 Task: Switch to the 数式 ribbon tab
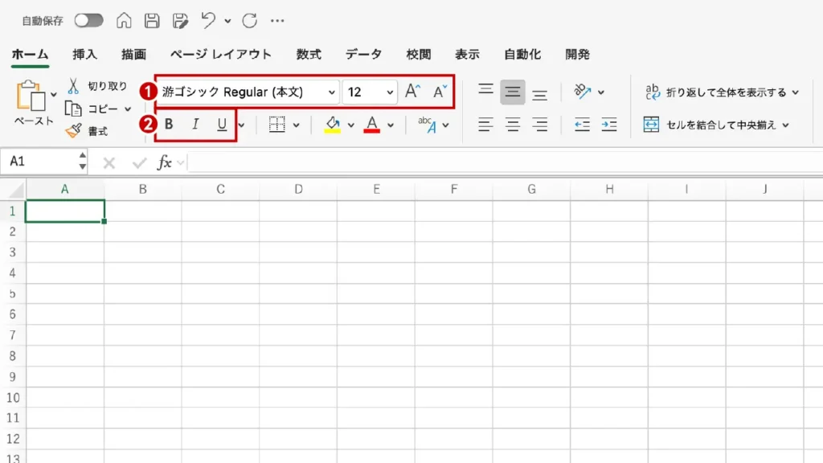309,55
